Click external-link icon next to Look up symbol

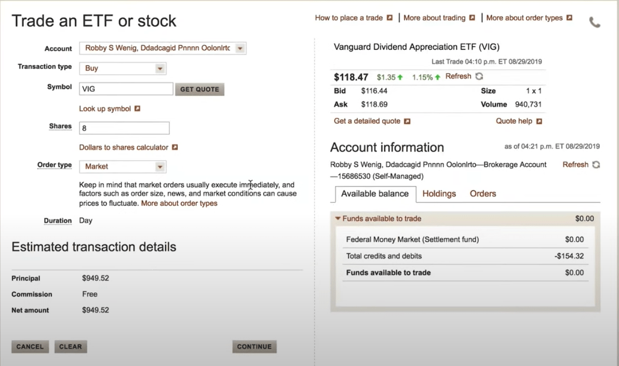point(138,108)
